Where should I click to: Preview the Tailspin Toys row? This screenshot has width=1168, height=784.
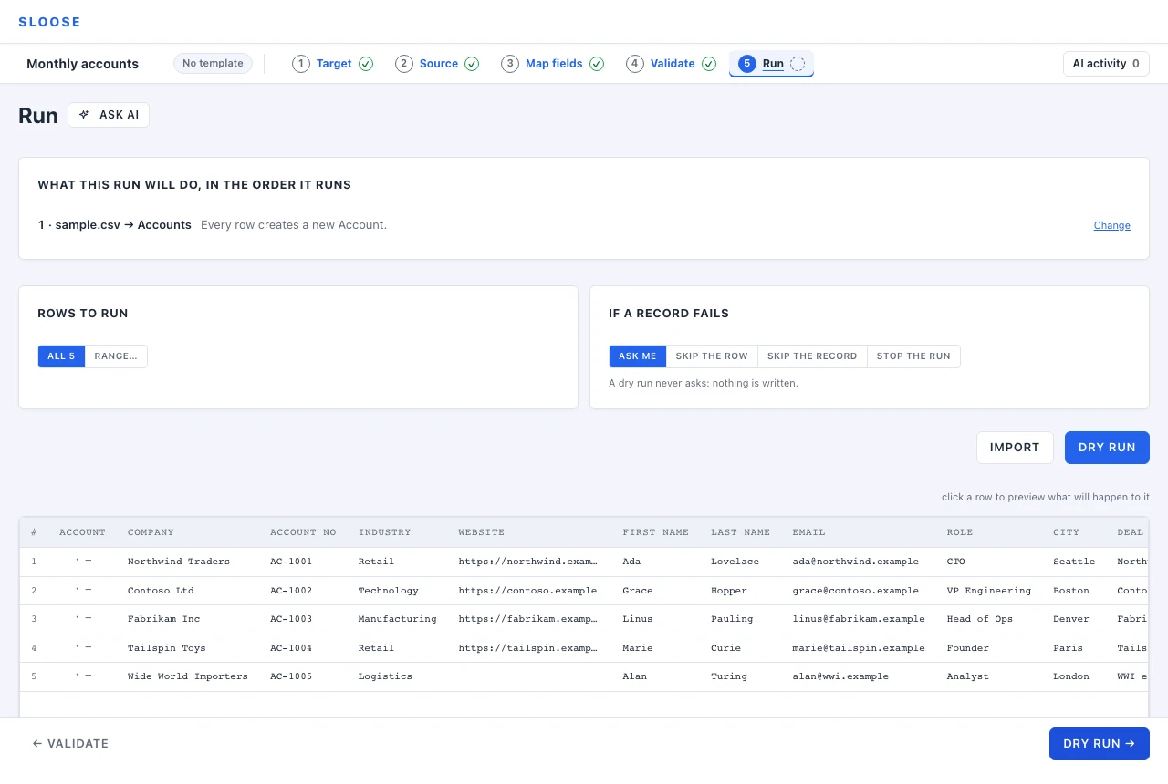pyautogui.click(x=584, y=648)
